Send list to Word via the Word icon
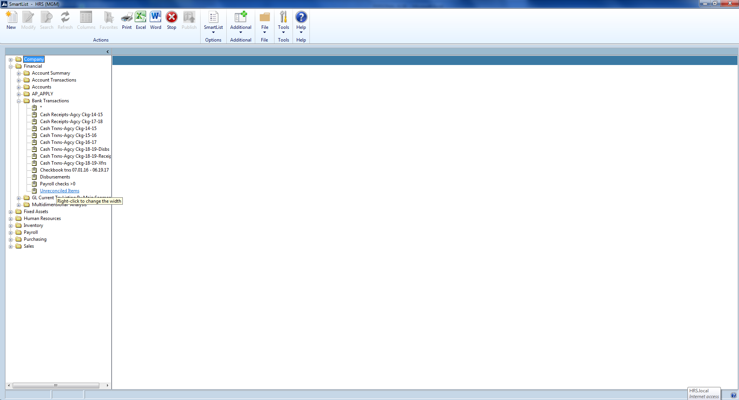Image resolution: width=739 pixels, height=400 pixels. (155, 17)
